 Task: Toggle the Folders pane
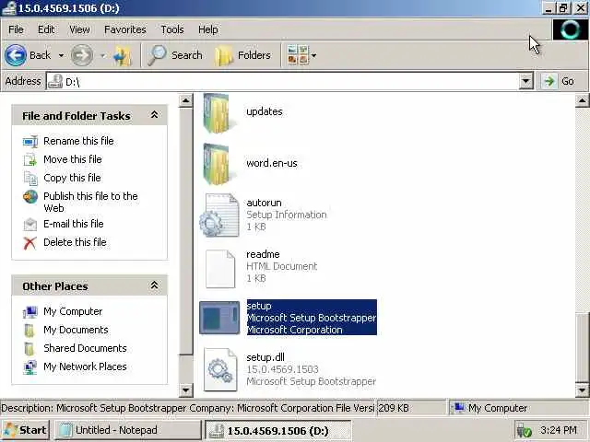point(242,55)
